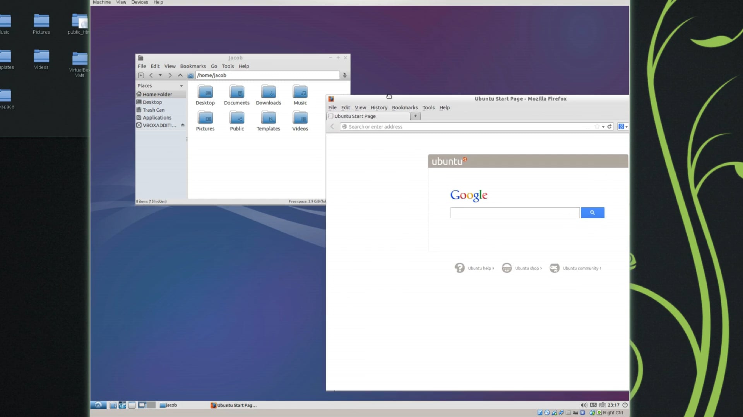
Task: Eject the VBOXADDITI... volume
Action: click(183, 125)
